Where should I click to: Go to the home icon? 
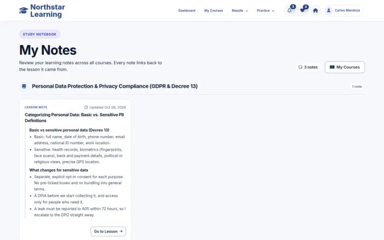tap(315, 10)
